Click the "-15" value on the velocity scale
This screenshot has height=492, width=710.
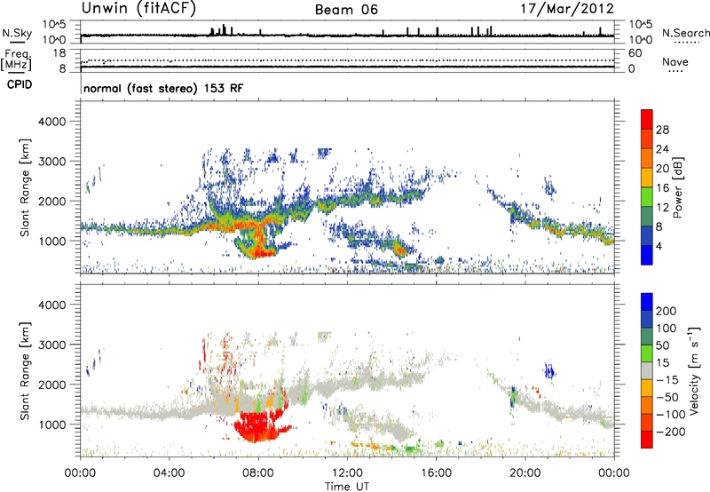point(667,380)
